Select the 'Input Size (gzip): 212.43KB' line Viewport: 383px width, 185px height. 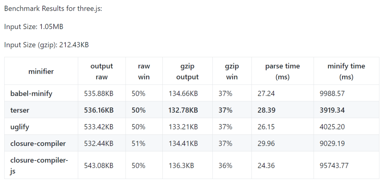tap(46, 45)
